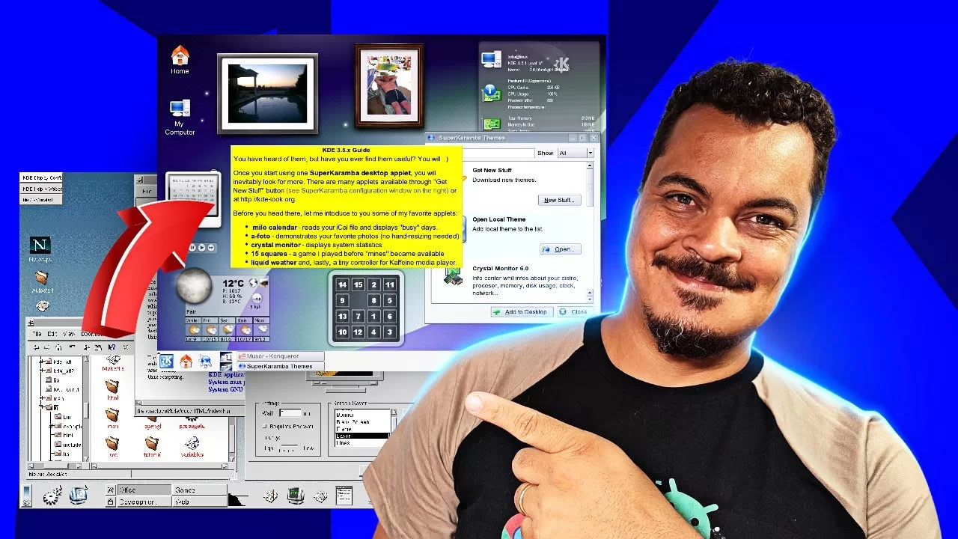Click the play button on the media controller widget
The image size is (958, 539).
click(202, 247)
